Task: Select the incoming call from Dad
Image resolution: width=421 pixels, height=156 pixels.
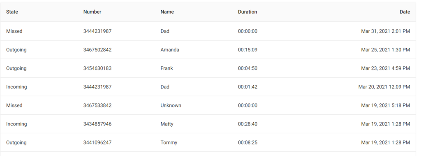Action: point(208,87)
